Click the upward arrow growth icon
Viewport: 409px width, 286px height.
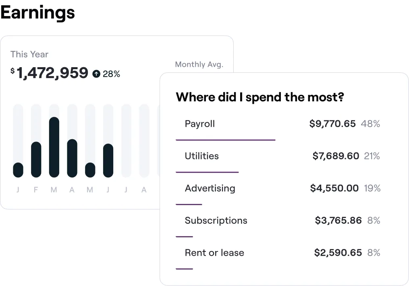96,74
